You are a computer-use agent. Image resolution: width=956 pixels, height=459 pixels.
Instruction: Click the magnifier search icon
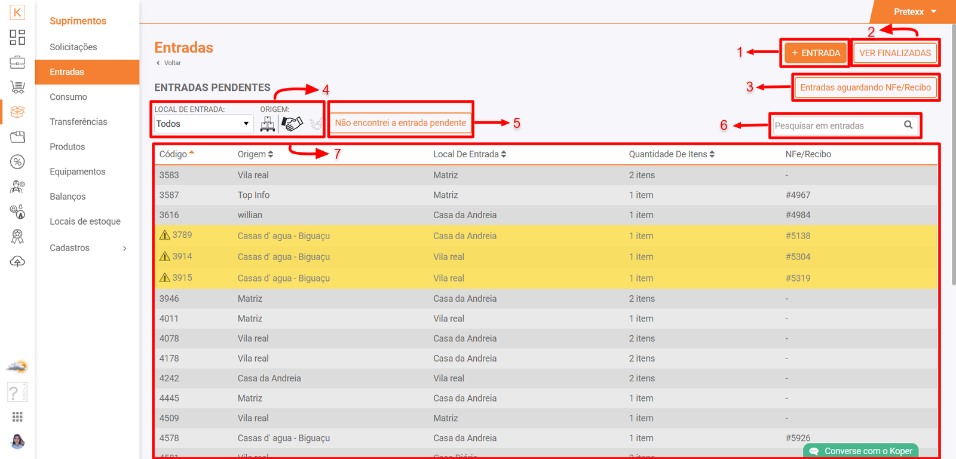pyautogui.click(x=908, y=125)
